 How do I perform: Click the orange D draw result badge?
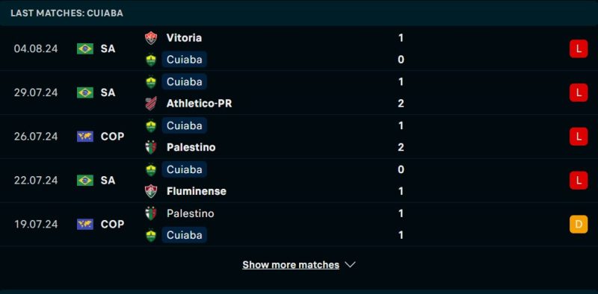(579, 225)
